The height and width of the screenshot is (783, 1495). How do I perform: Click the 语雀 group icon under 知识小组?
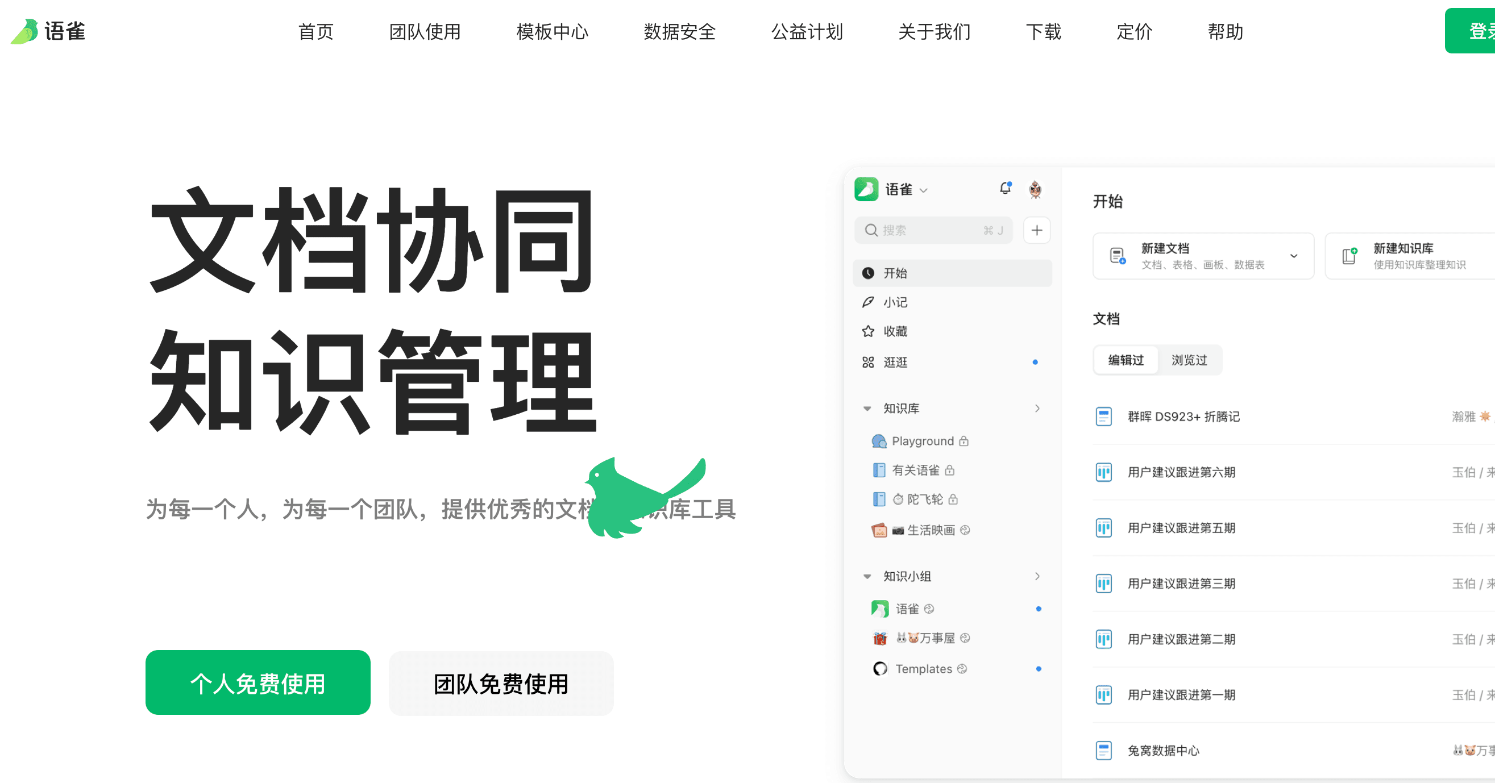880,609
